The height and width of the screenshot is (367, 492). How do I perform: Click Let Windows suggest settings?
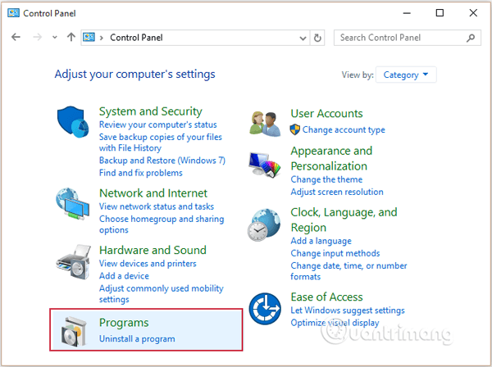[x=348, y=310]
